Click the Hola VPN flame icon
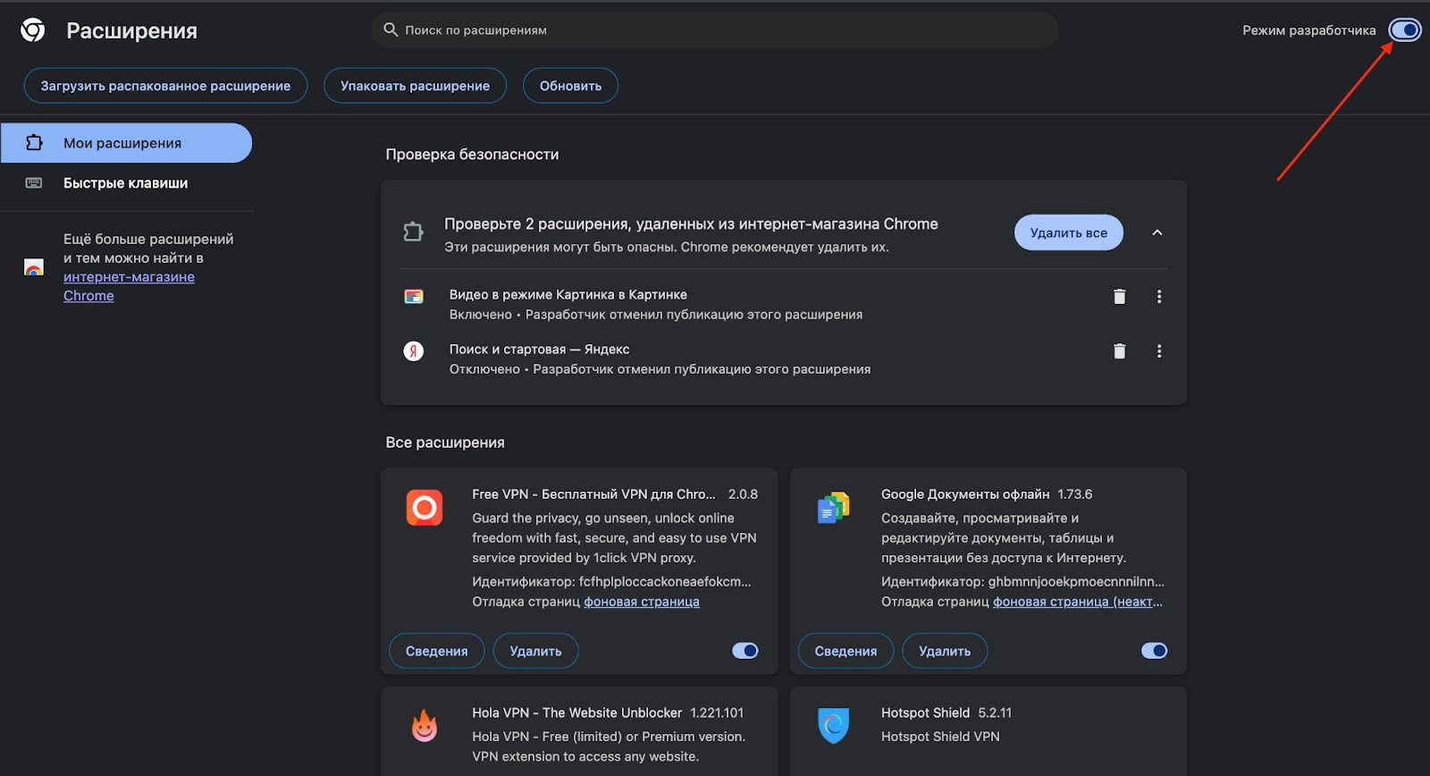This screenshot has height=776, width=1430. point(425,725)
